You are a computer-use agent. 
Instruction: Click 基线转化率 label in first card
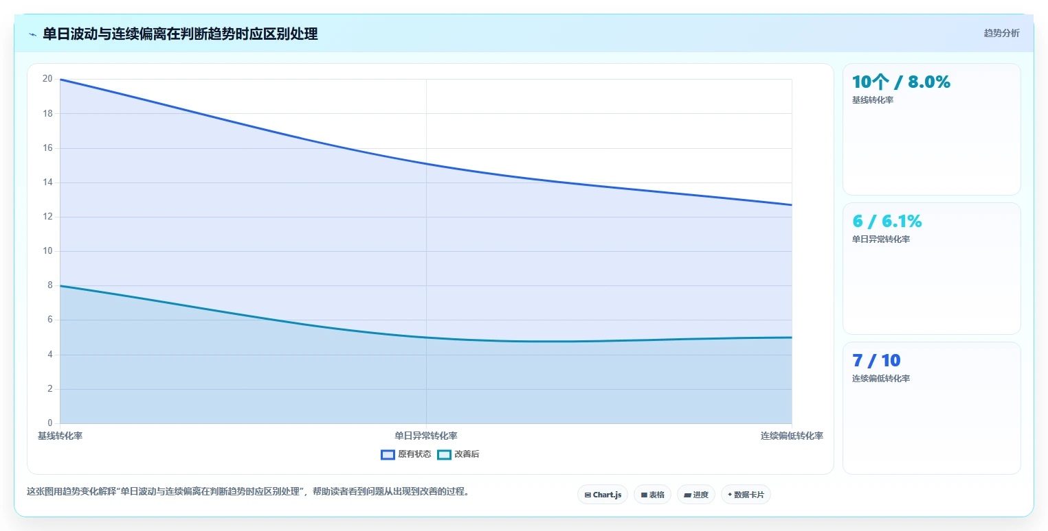tap(873, 100)
